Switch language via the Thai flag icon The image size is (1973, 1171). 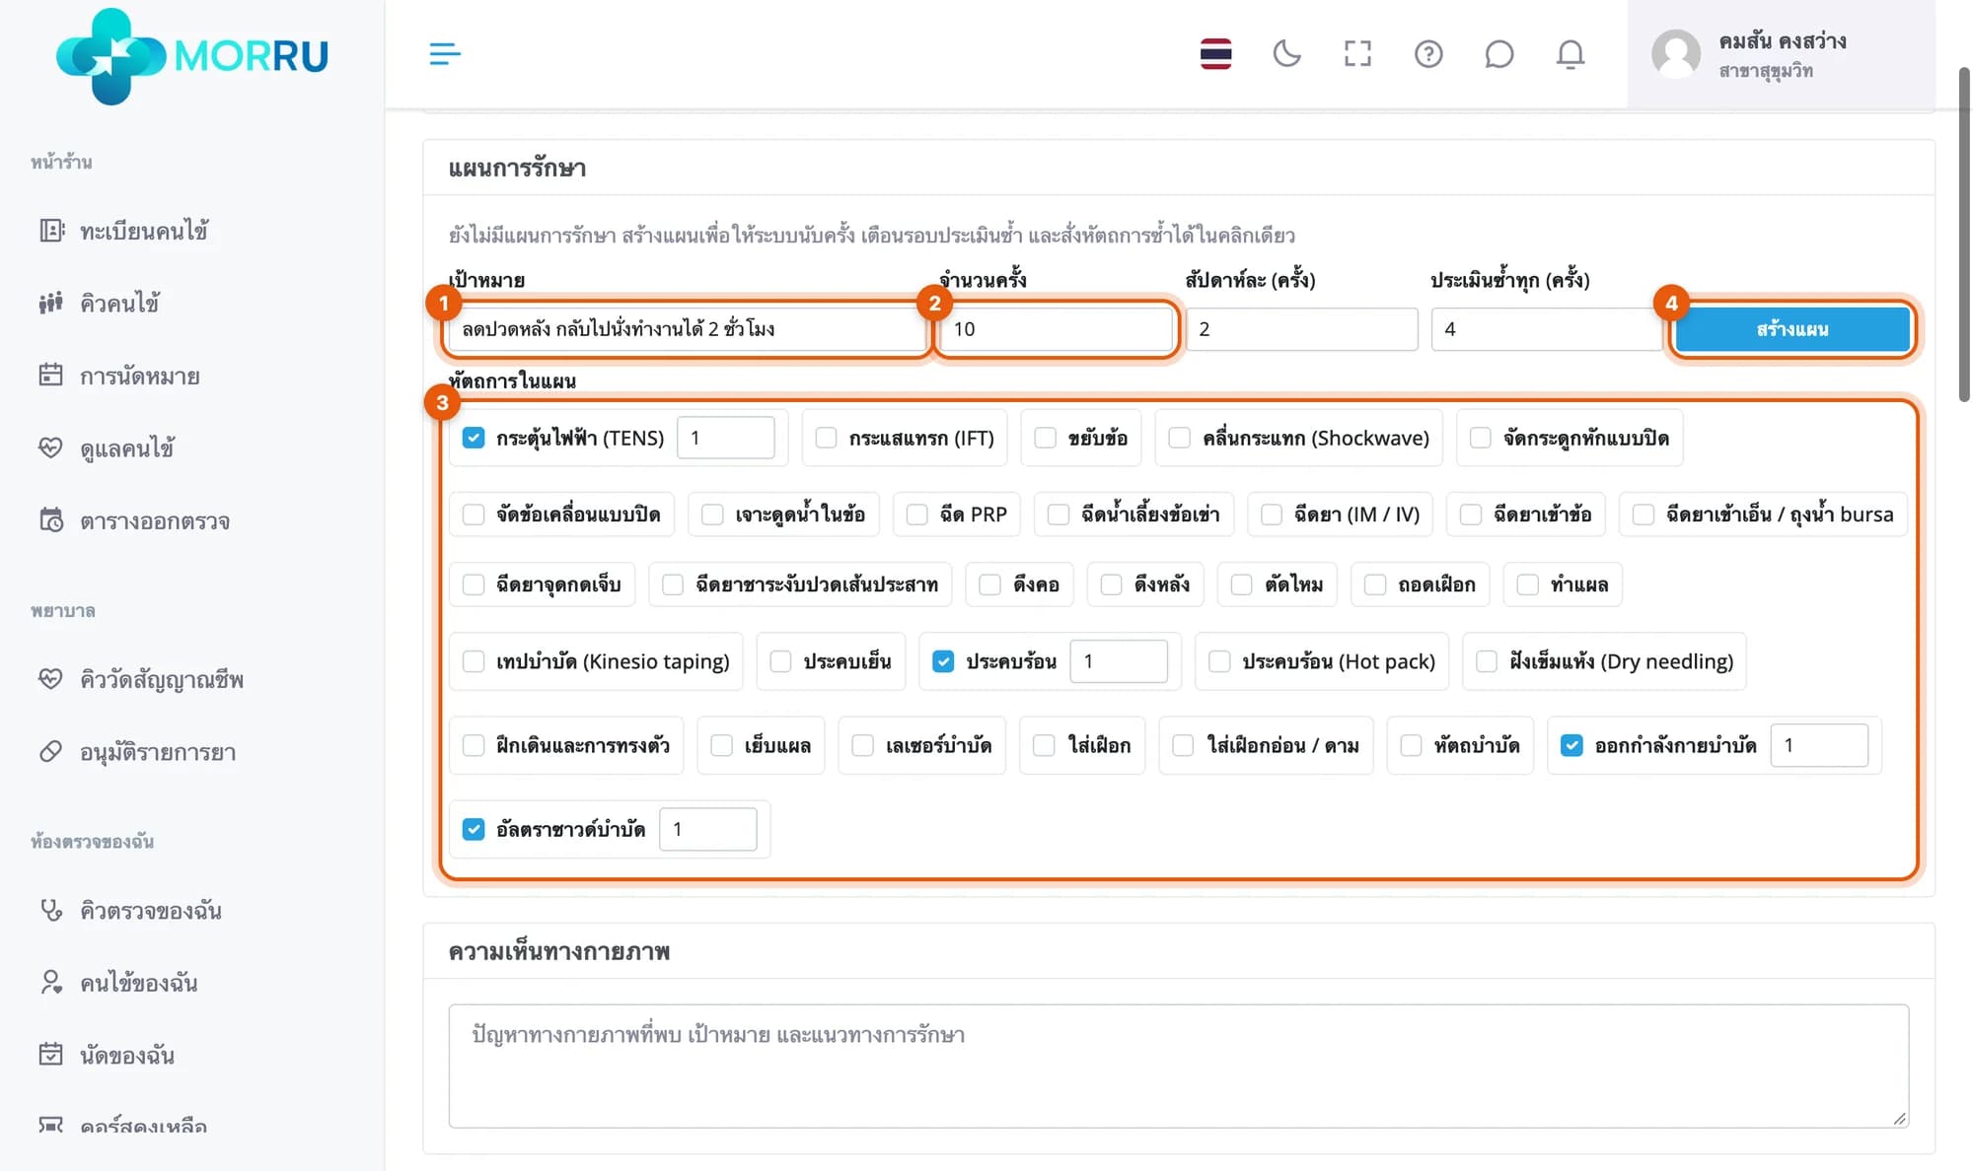coord(1215,53)
